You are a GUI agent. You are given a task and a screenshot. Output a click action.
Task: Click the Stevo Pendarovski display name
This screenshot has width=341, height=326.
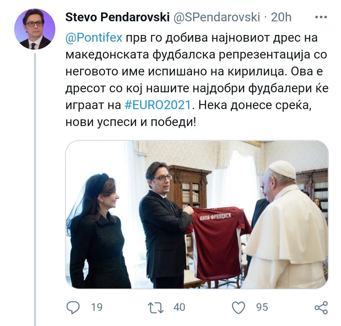(x=118, y=17)
